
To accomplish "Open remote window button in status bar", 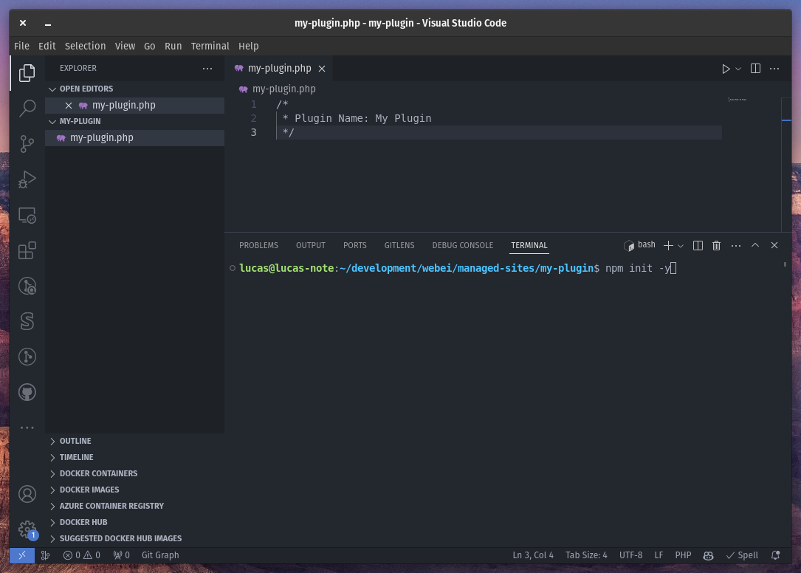I will coord(22,555).
